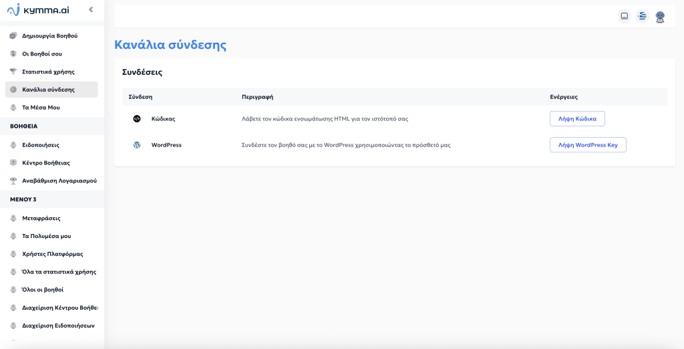This screenshot has height=349, width=684.
Task: Click the bell icon next to Ειδοποιήσεις
Action: [13, 144]
